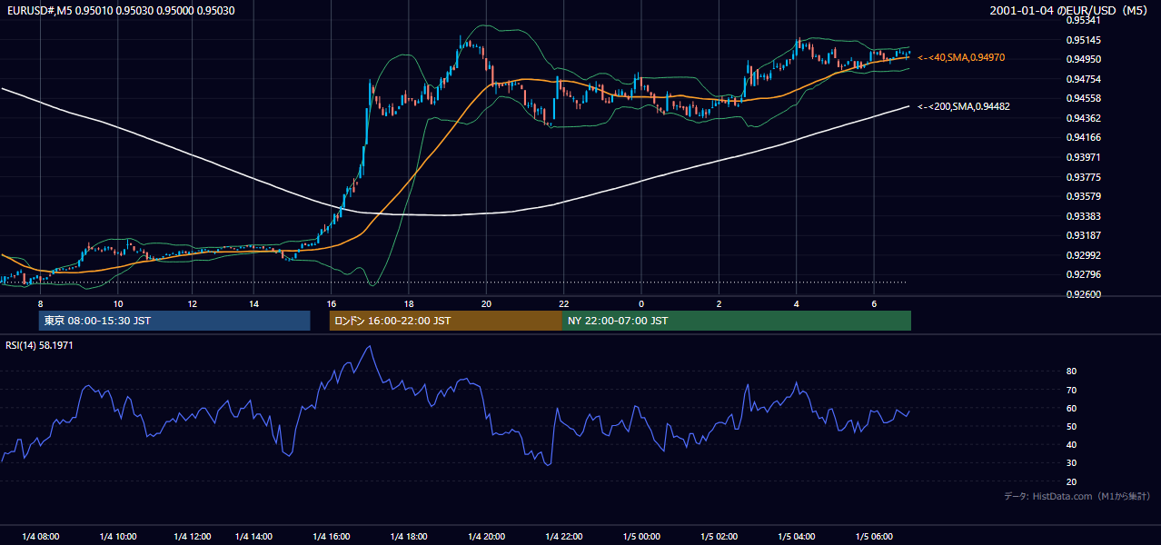Viewport: 1161px width, 545px height.
Task: Click price axis value 0.94362
Action: (x=1083, y=118)
